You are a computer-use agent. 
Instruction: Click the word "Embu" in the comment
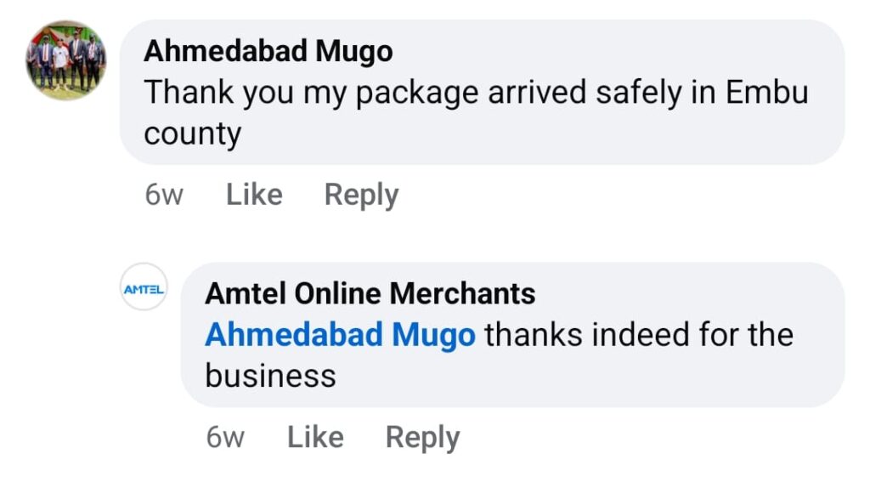(x=766, y=93)
